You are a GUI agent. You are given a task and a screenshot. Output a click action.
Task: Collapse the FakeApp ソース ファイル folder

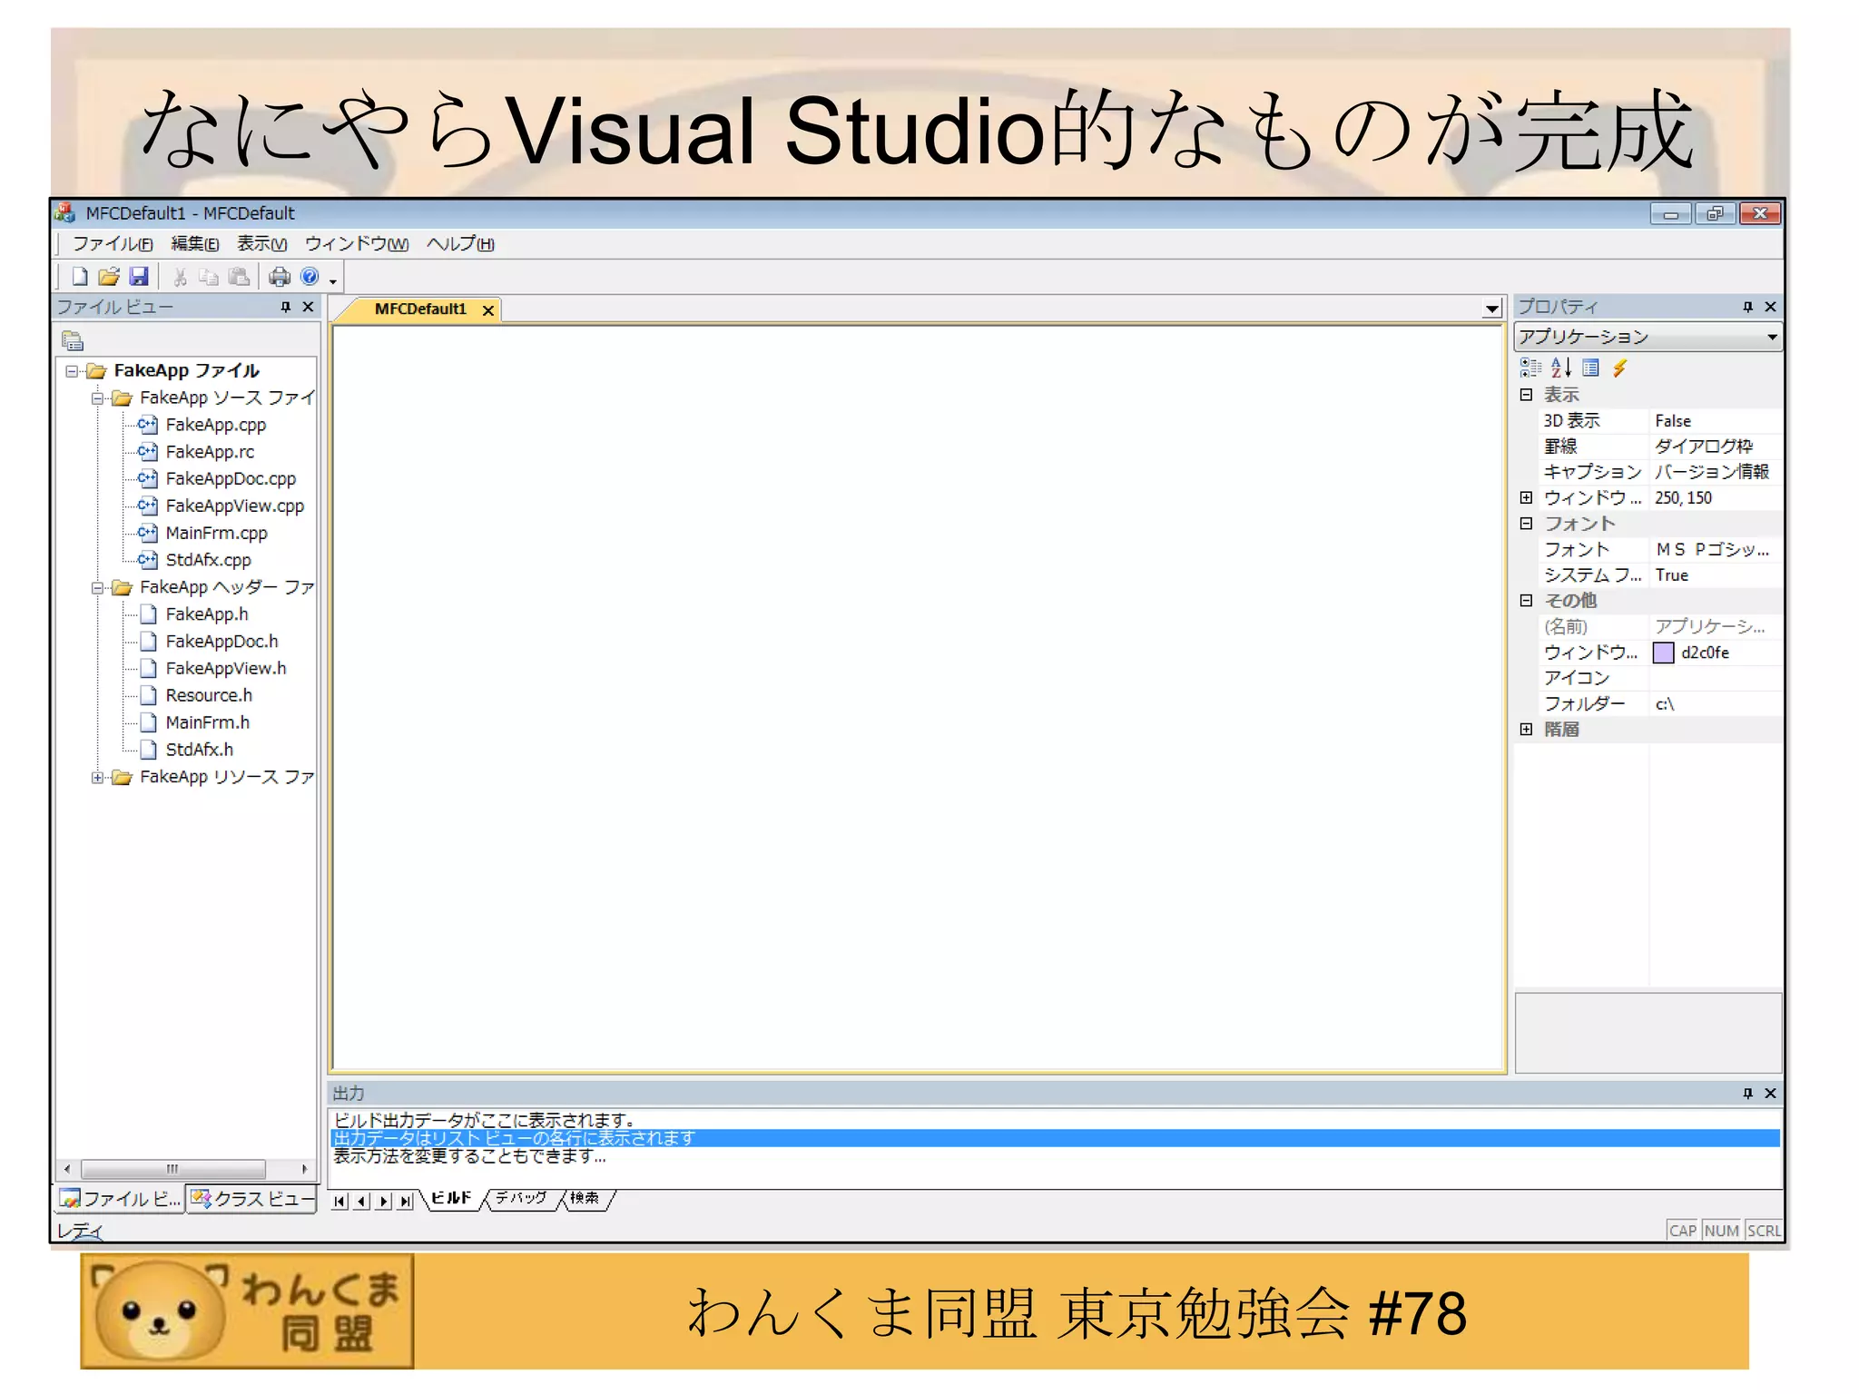coord(97,398)
